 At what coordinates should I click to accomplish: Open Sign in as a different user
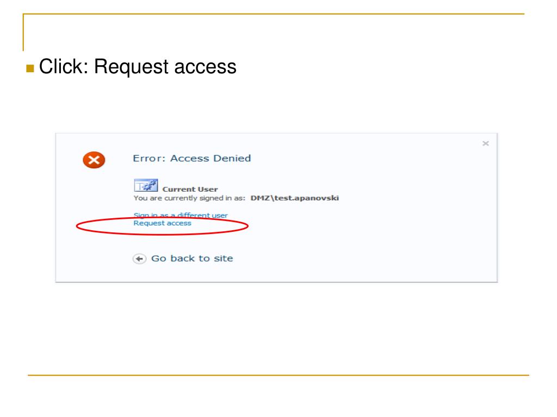coord(181,215)
